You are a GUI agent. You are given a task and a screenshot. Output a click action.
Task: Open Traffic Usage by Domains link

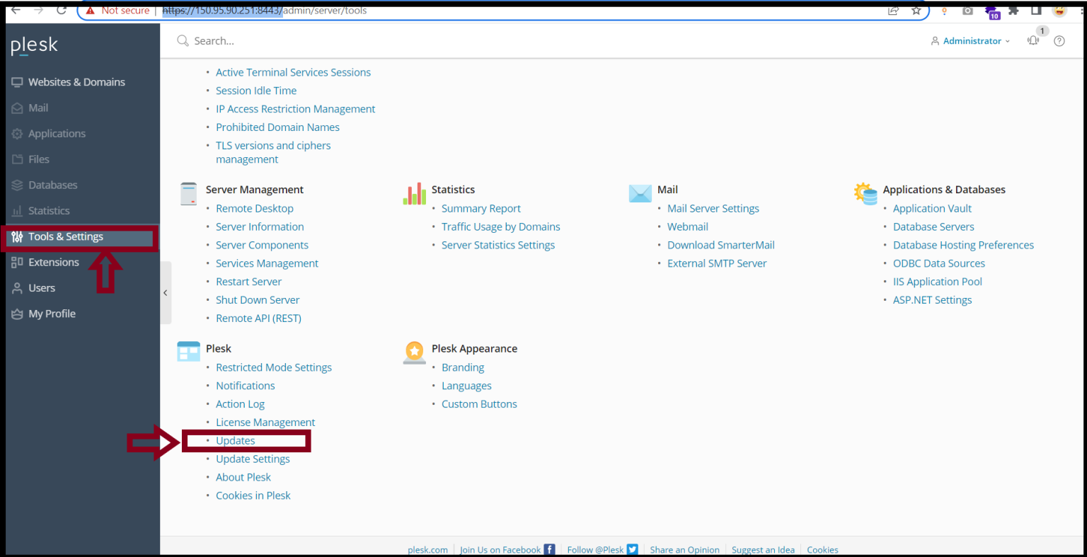point(501,227)
